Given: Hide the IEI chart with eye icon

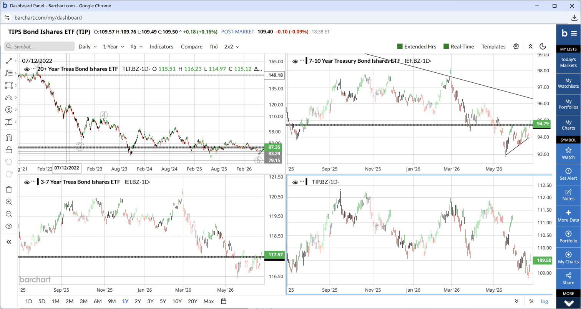Looking at the screenshot, I should tap(27, 182).
